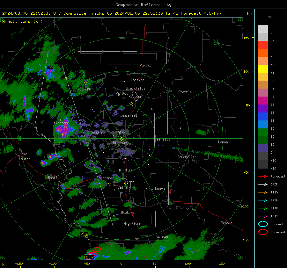Click the Blackfalds city label

coord(136,88)
